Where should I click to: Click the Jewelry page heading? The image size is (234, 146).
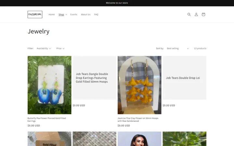(x=38, y=31)
